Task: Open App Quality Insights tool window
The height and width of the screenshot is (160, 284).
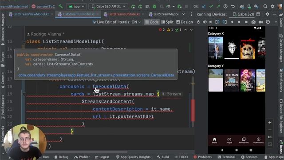Action: 133,157
